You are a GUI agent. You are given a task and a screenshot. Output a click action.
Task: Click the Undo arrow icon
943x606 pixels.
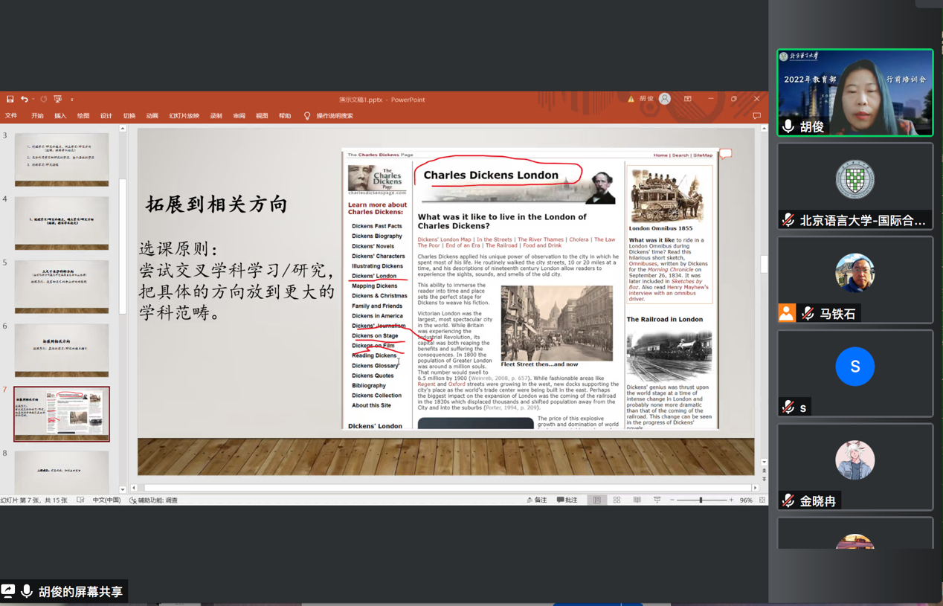[24, 99]
